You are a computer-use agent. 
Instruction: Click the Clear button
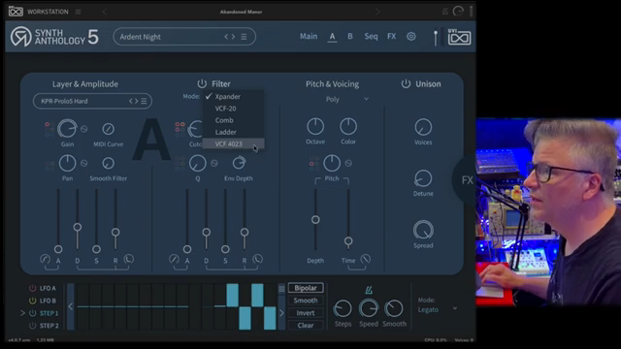[x=306, y=326]
